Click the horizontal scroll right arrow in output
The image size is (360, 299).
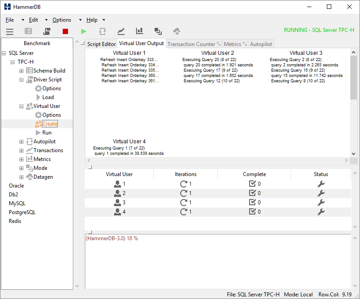coord(346,160)
